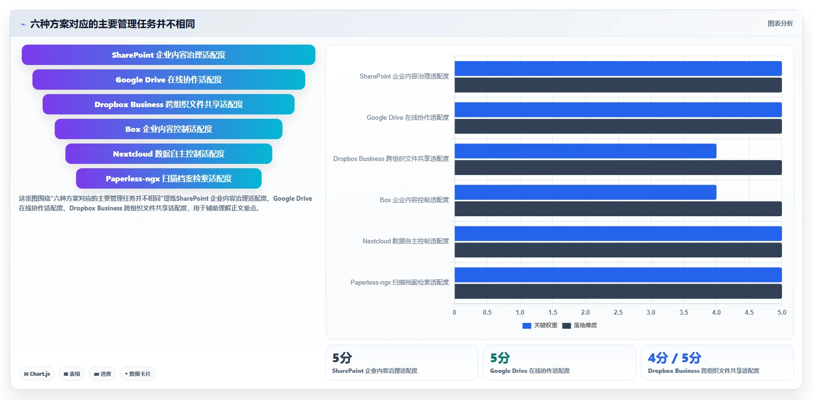Select the Paperless-ngx 扫描档案检索适配度 funnel bar
This screenshot has height=400, width=813.
pos(169,178)
